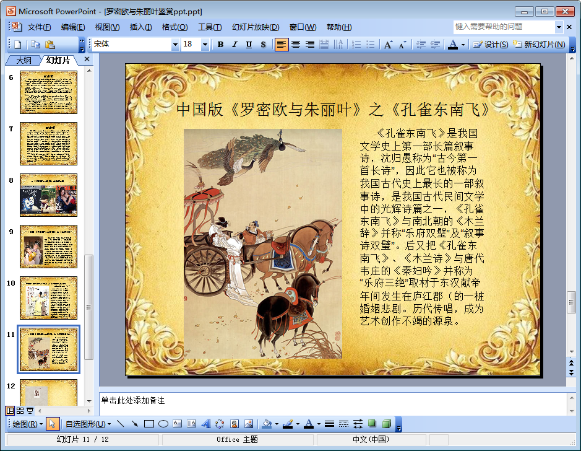Switch to the 幻灯片 slides tab
This screenshot has height=451, width=581.
pyautogui.click(x=58, y=60)
